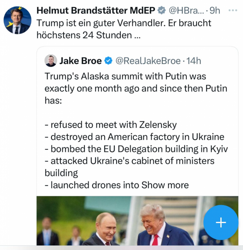This screenshot has width=243, height=250.
Task: Open Helmut Brandstätter's profile avatar
Action: click(x=17, y=21)
